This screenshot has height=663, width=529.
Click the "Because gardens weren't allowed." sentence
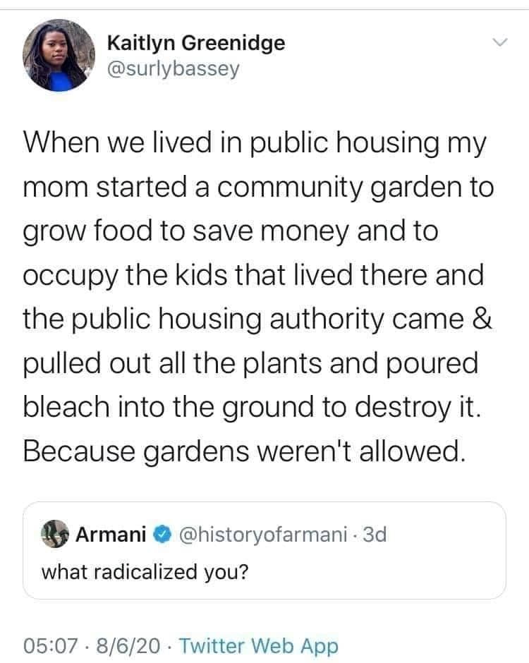point(244,449)
